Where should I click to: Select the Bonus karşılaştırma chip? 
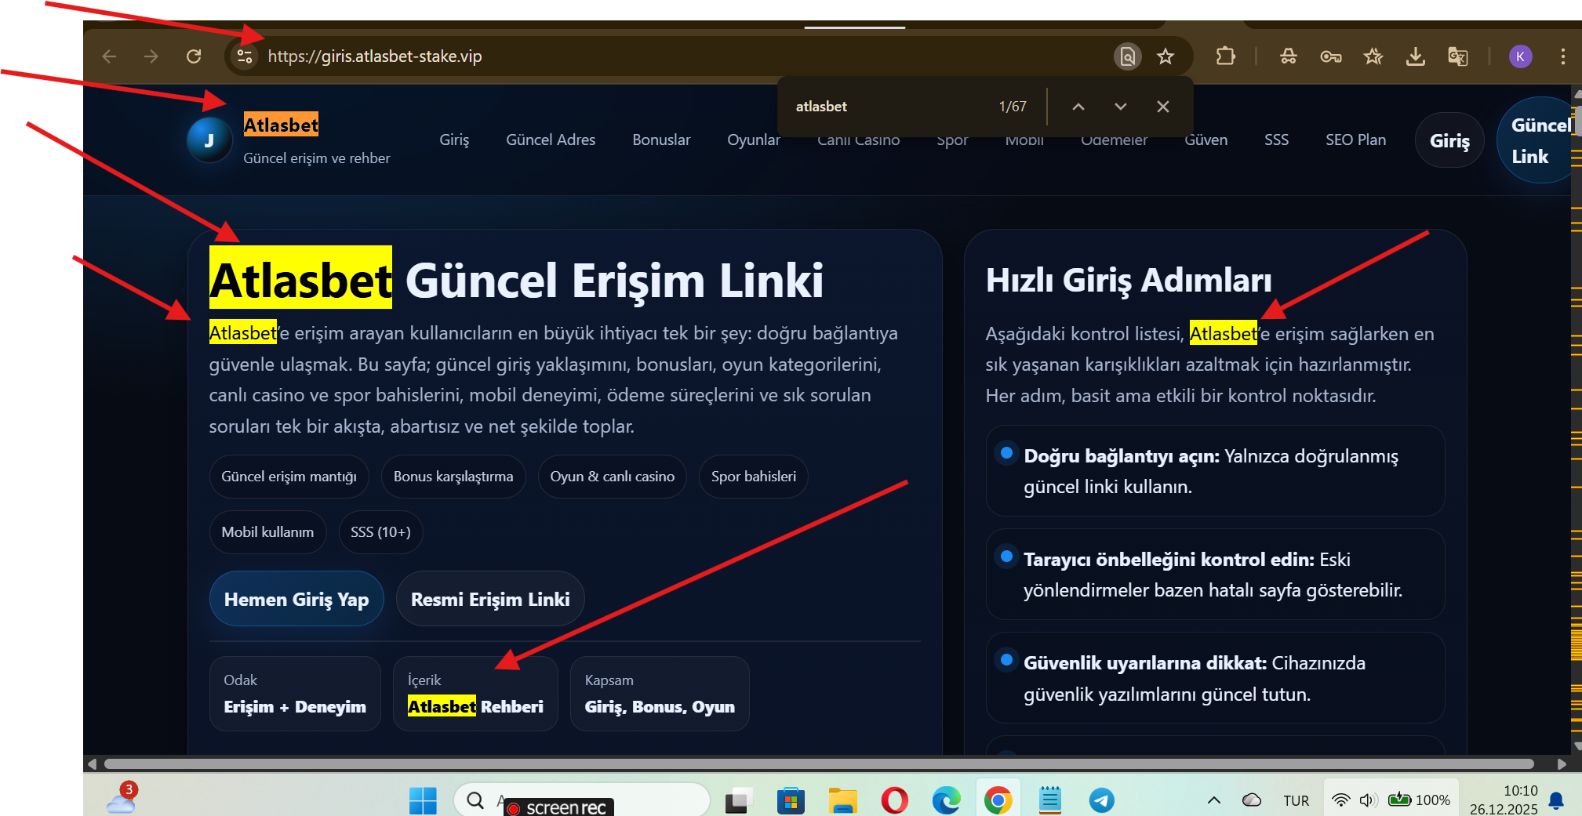tap(453, 477)
